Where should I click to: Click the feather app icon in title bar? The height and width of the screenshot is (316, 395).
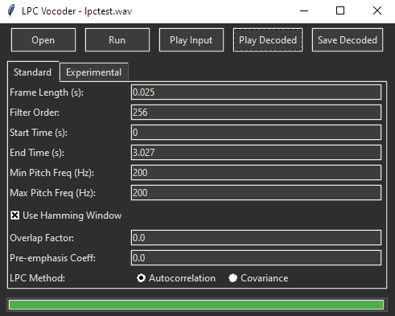(11, 10)
